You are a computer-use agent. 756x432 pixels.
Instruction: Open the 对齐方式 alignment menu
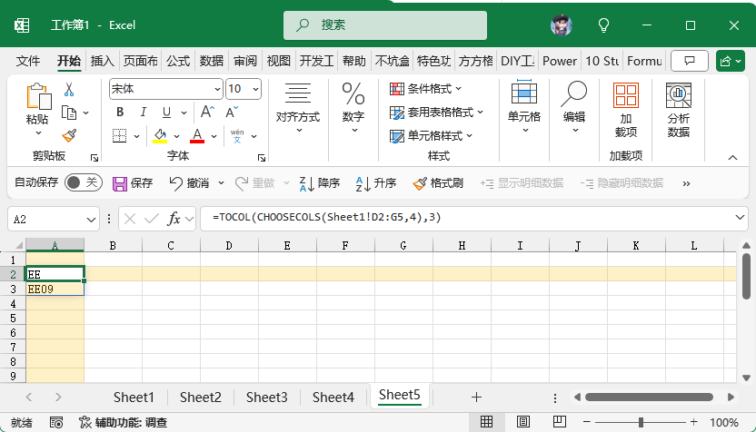tap(298, 108)
